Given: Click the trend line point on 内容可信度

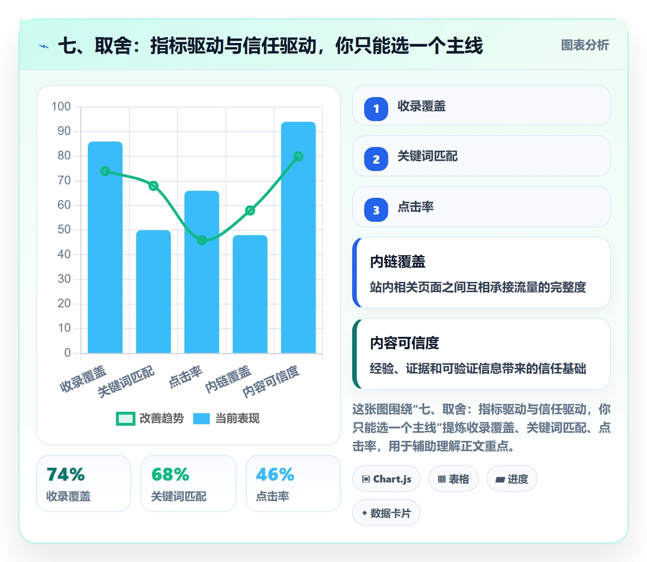Looking at the screenshot, I should [x=299, y=156].
